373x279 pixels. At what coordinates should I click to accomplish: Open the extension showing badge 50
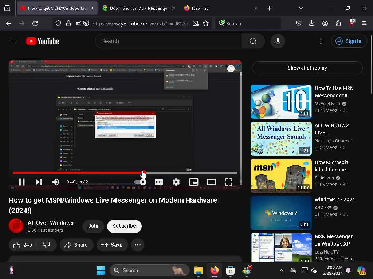(352, 23)
